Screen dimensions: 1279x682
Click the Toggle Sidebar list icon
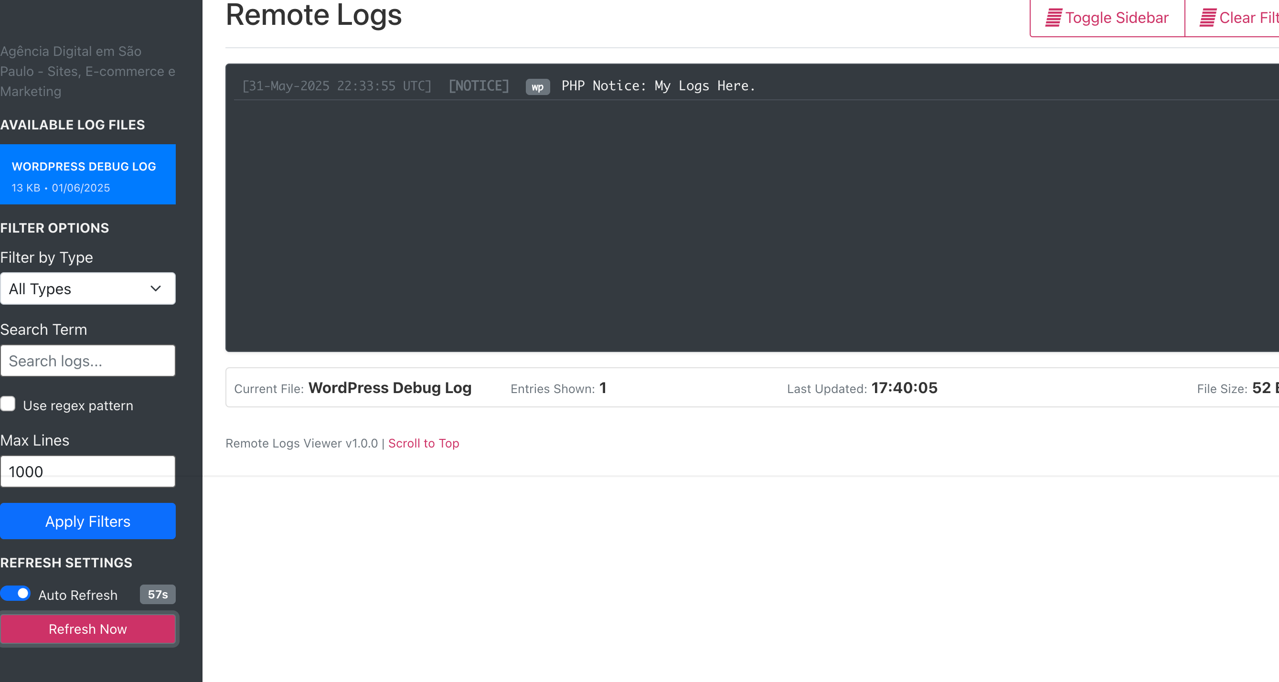coord(1054,18)
